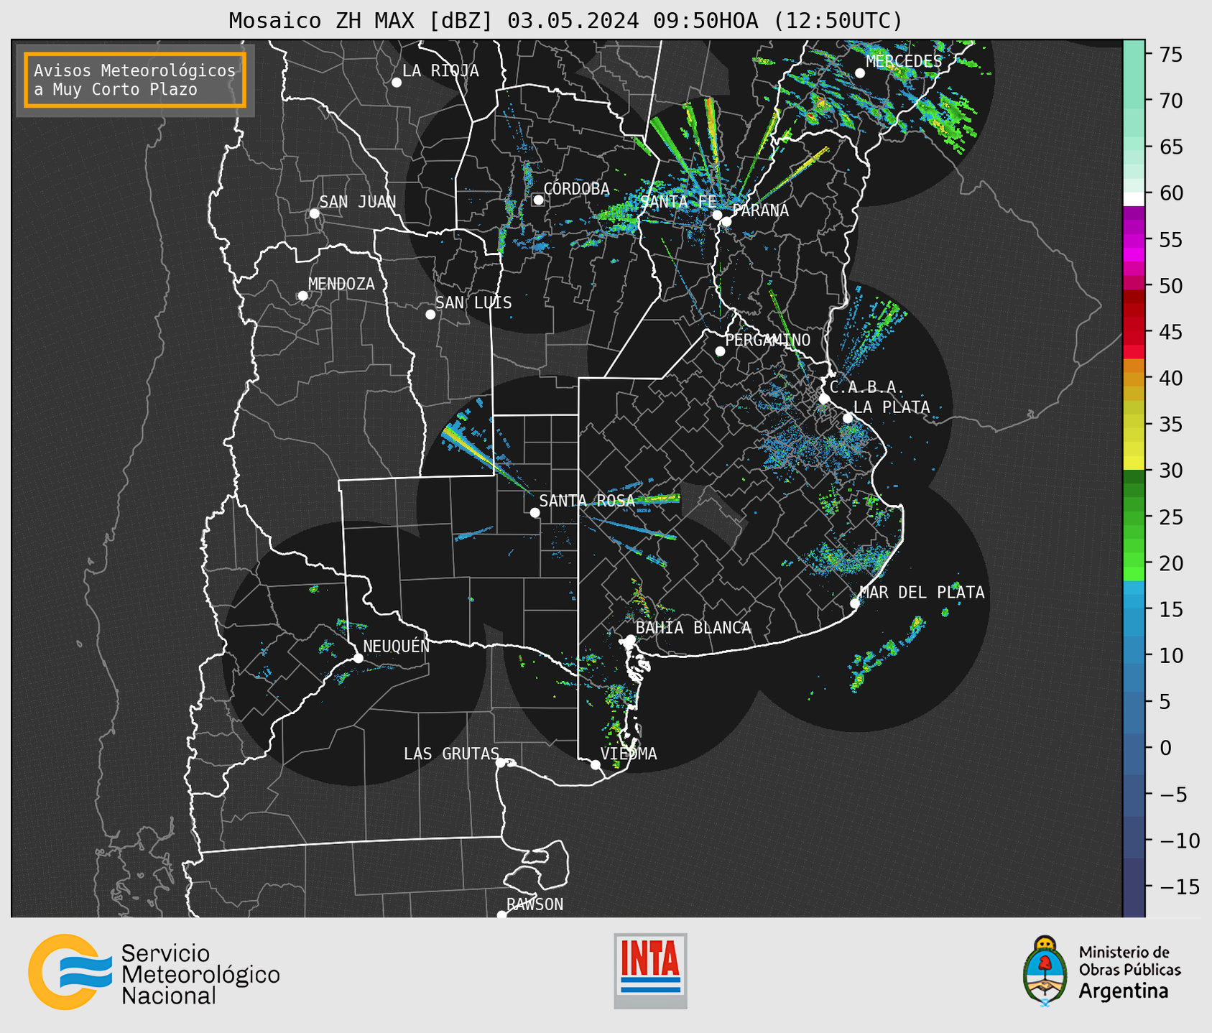Click the LAS GRUTAS marker dot
This screenshot has width=1212, height=1033.
[501, 763]
